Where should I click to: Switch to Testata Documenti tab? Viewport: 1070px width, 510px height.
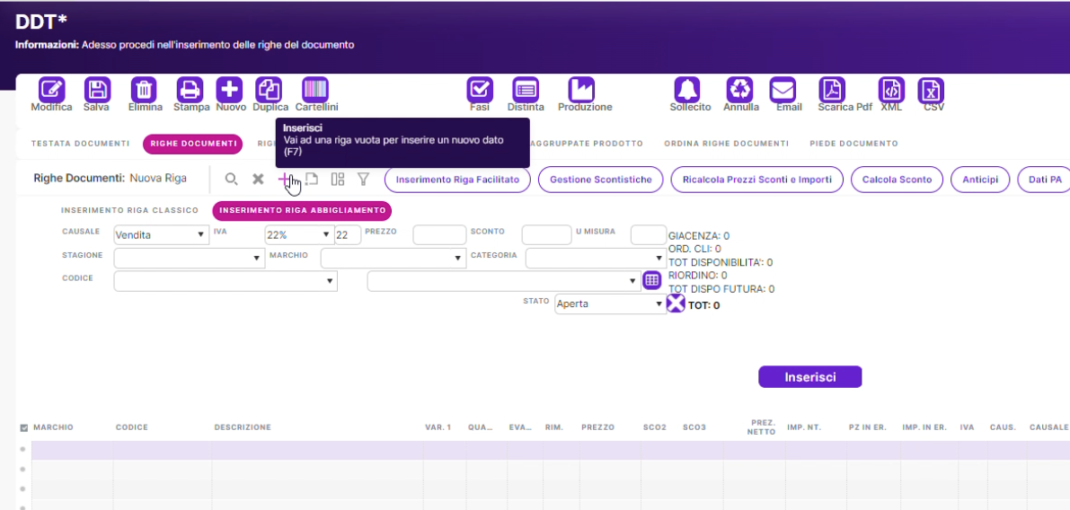click(80, 144)
